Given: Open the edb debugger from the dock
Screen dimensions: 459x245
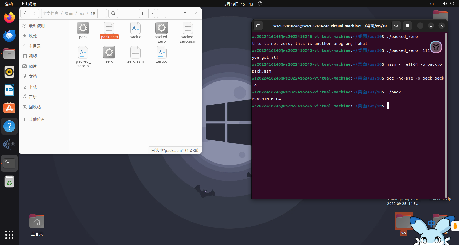Looking at the screenshot, I should pyautogui.click(x=9, y=144).
